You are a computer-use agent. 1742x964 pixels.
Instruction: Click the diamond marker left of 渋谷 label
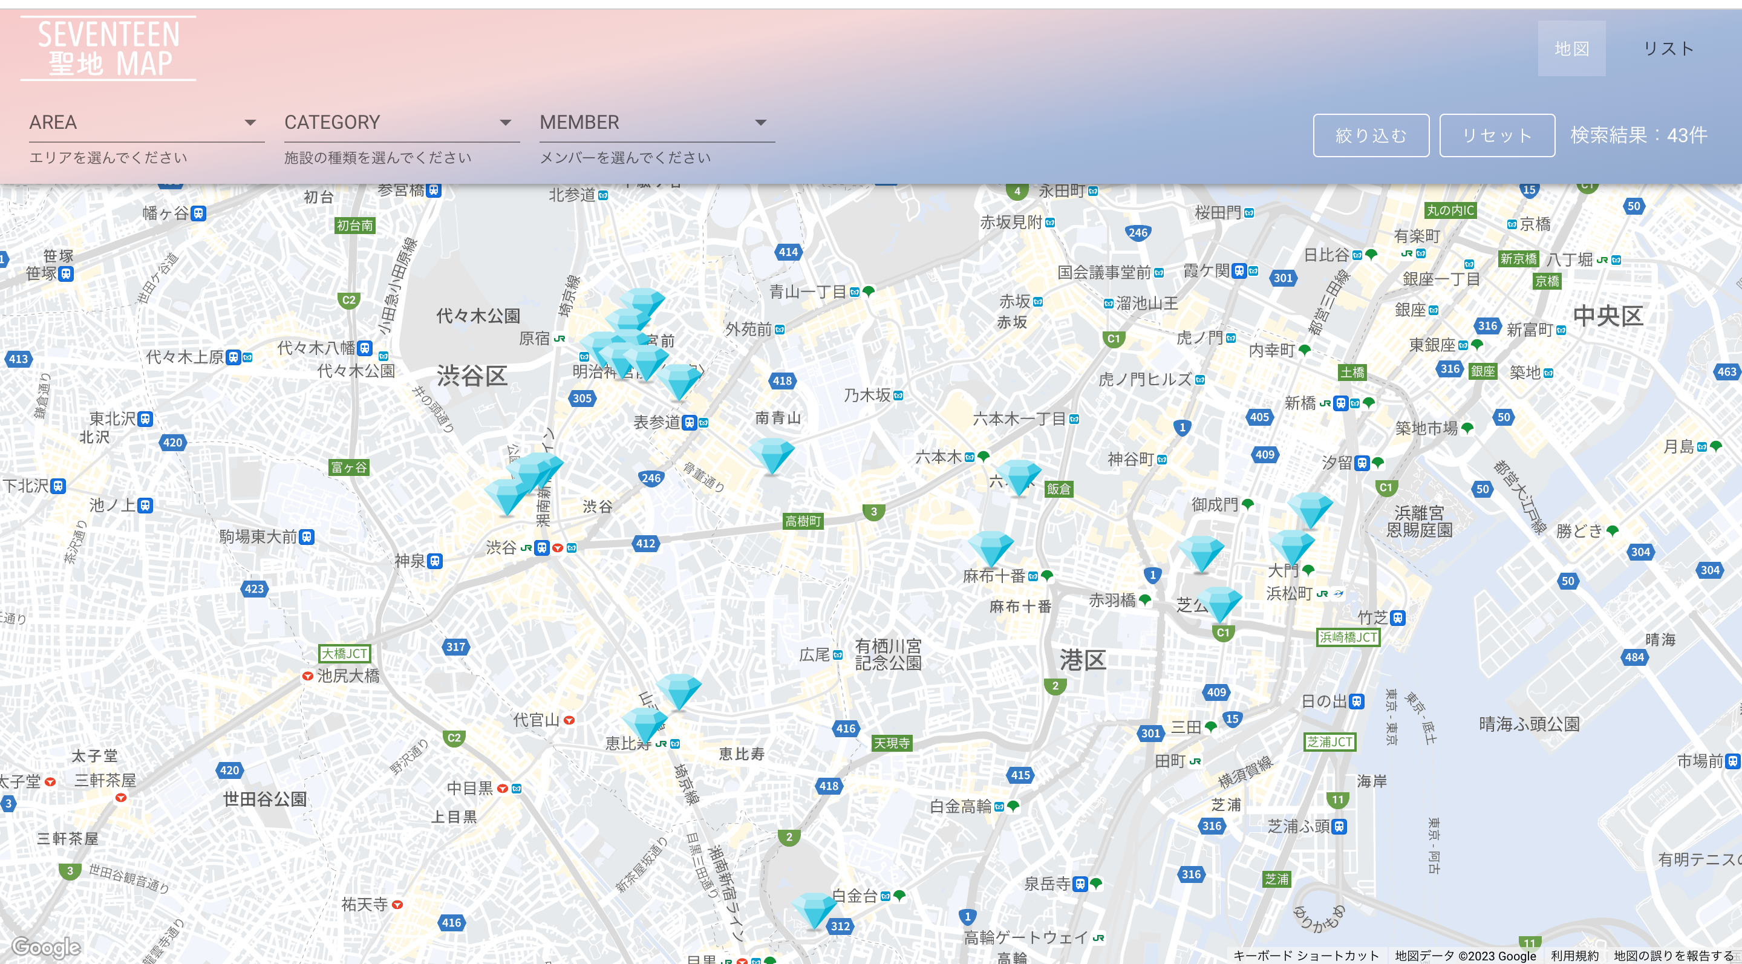pyautogui.click(x=506, y=497)
